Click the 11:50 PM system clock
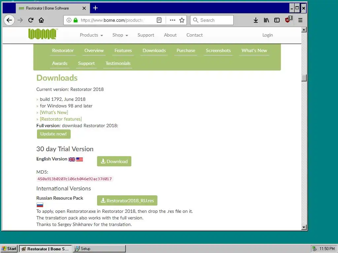338x253 pixels. coord(327,249)
